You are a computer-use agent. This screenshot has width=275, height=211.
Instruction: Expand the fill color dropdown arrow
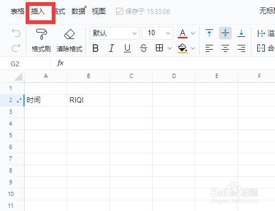(x=193, y=48)
